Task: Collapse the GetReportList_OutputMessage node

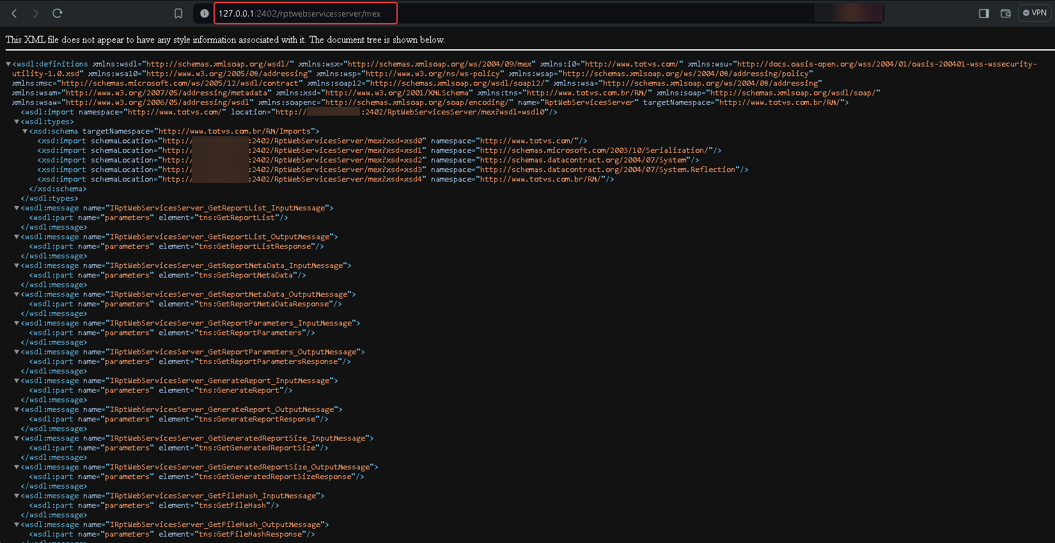Action: pos(17,237)
